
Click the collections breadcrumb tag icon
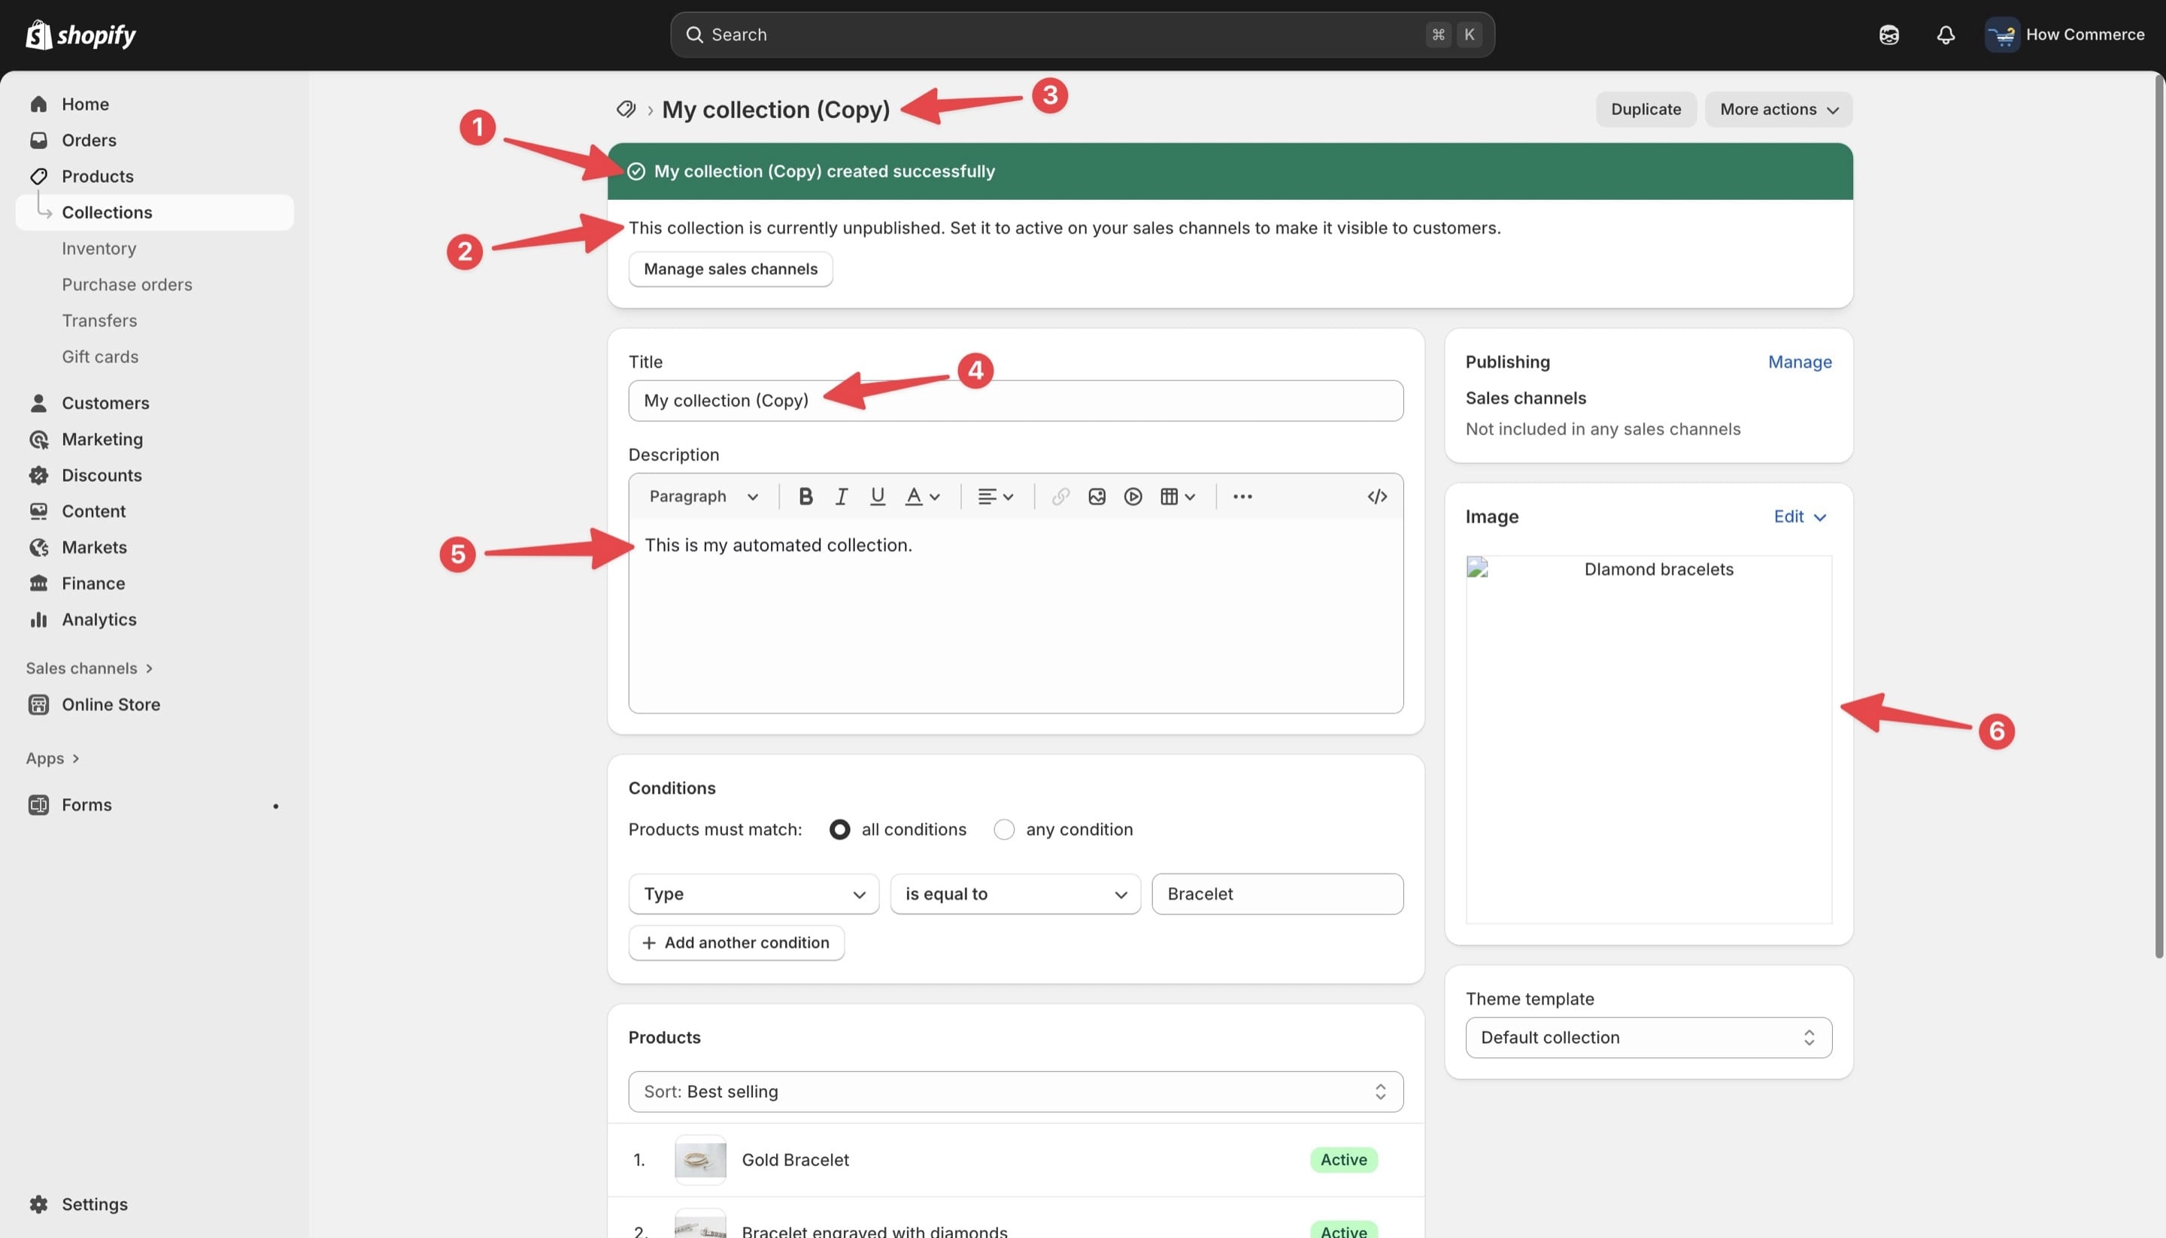pyautogui.click(x=626, y=110)
